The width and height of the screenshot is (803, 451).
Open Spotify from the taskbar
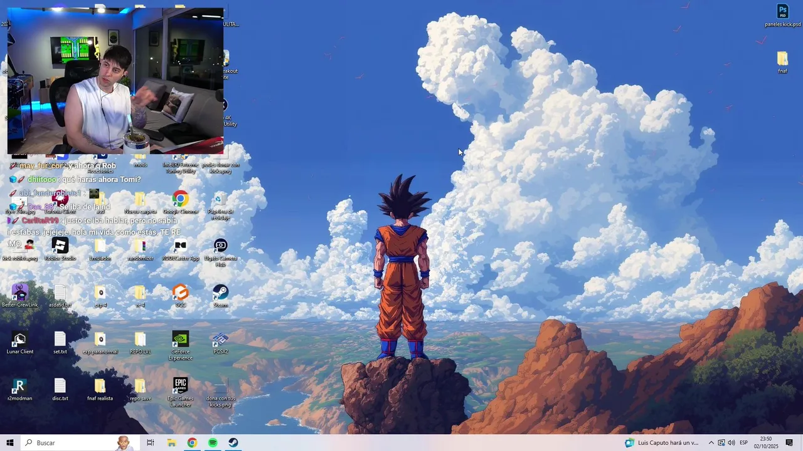click(x=213, y=443)
